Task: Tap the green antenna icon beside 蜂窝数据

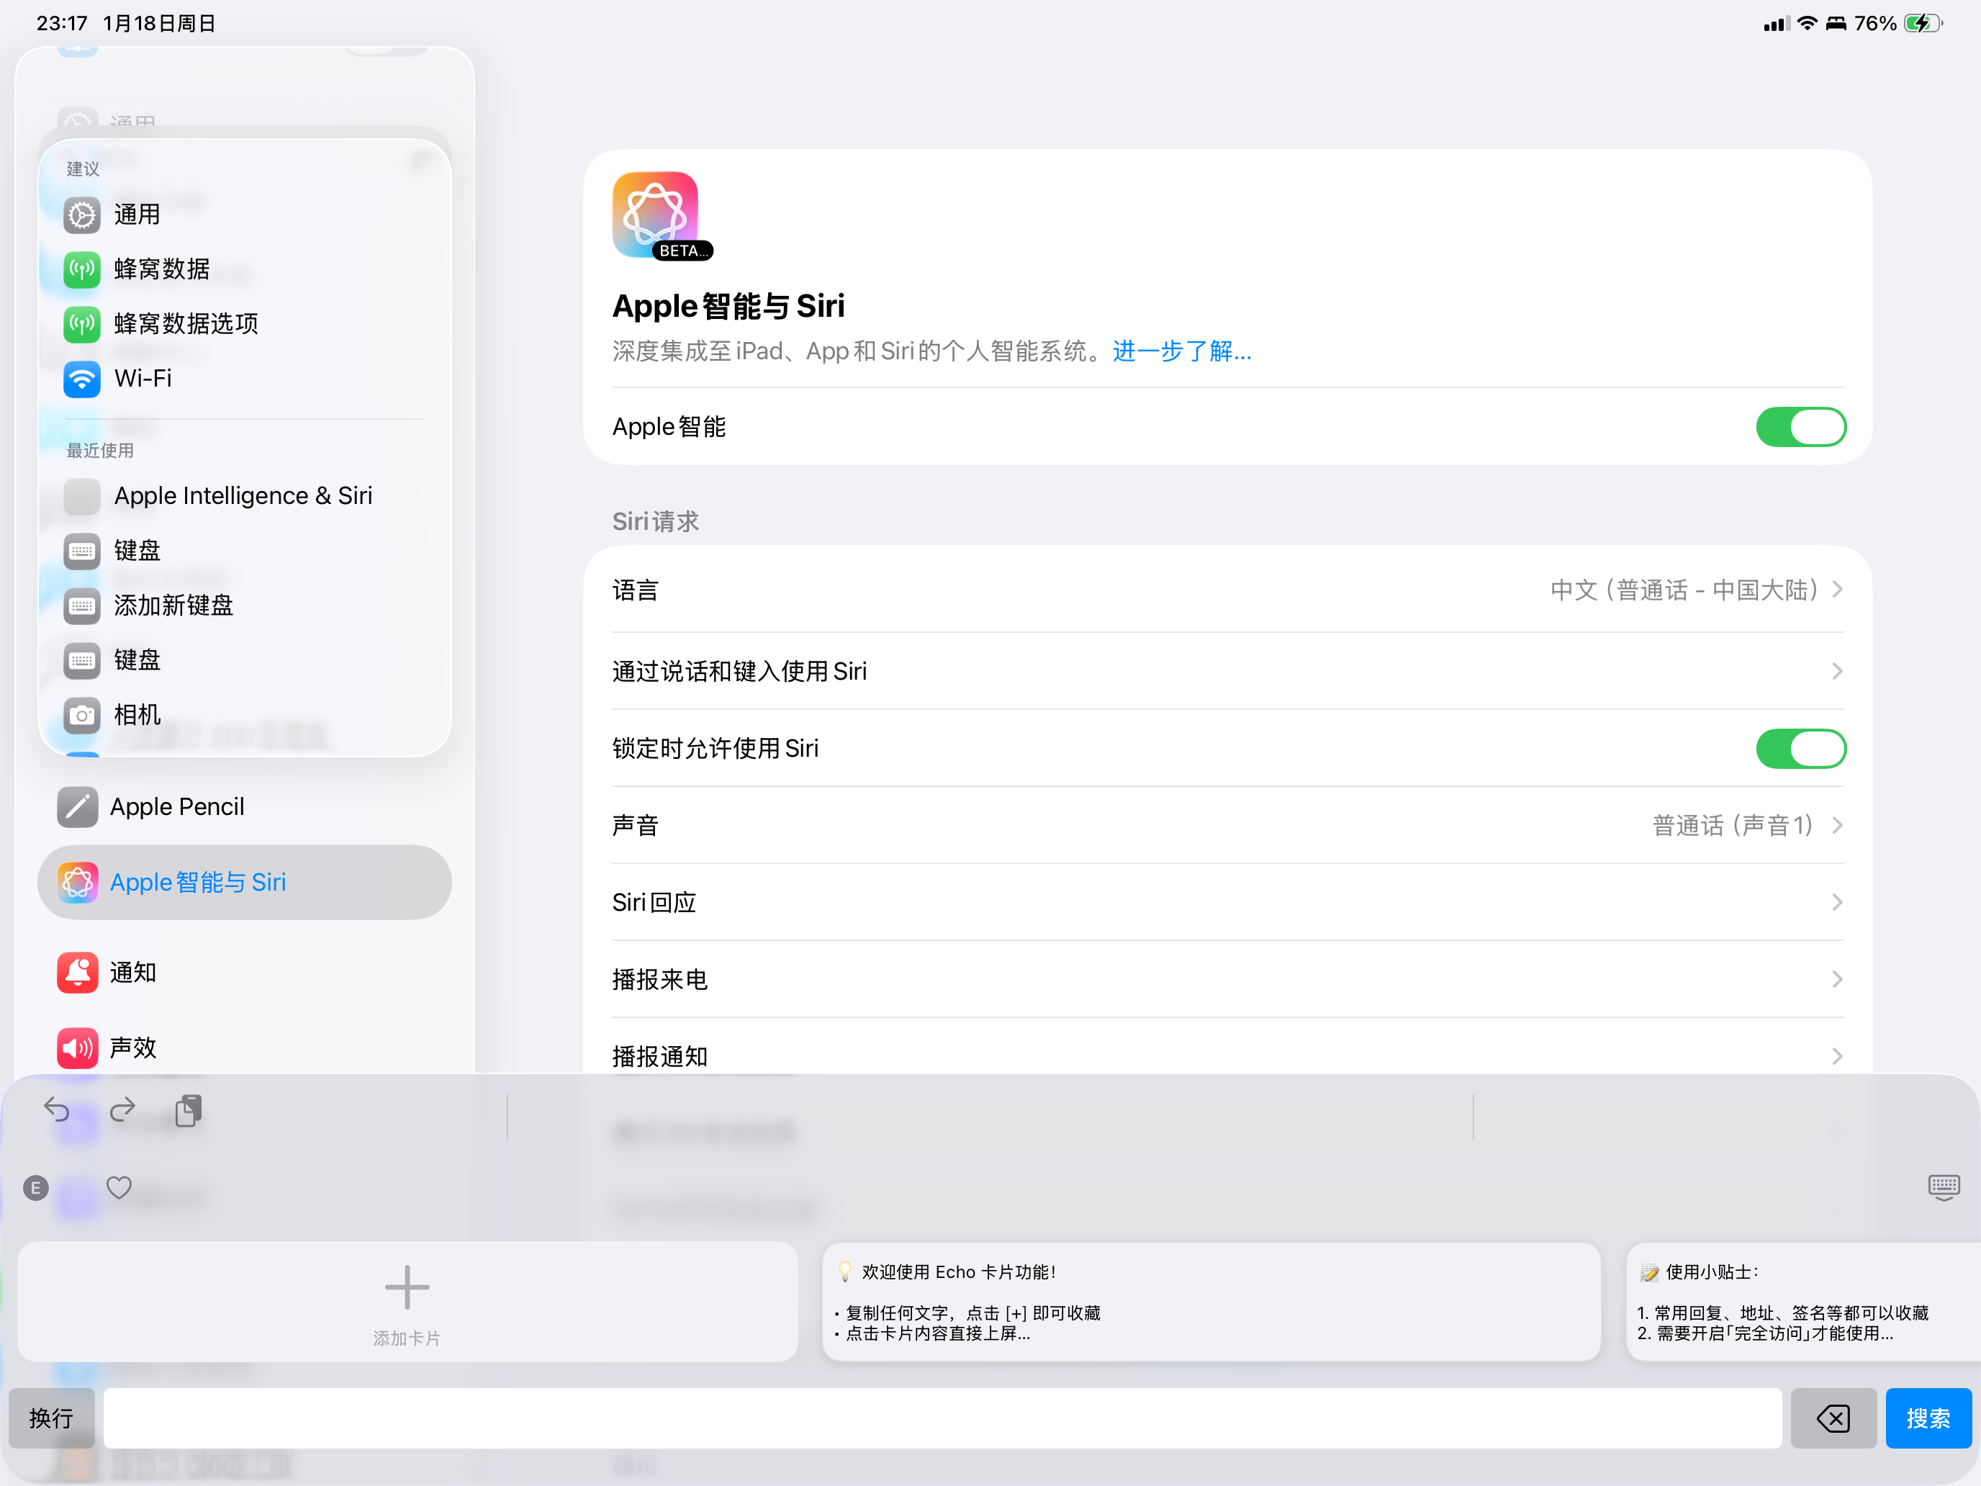Action: [x=81, y=269]
